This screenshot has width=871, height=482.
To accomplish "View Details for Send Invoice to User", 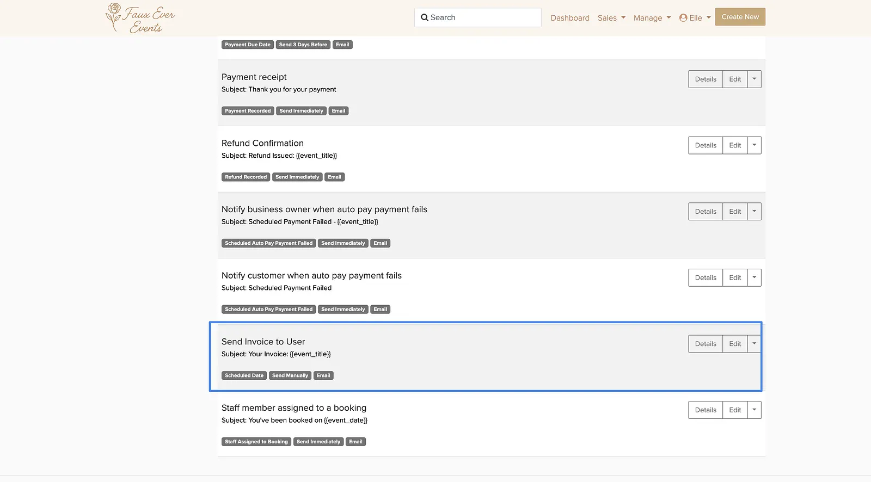I will pyautogui.click(x=706, y=344).
